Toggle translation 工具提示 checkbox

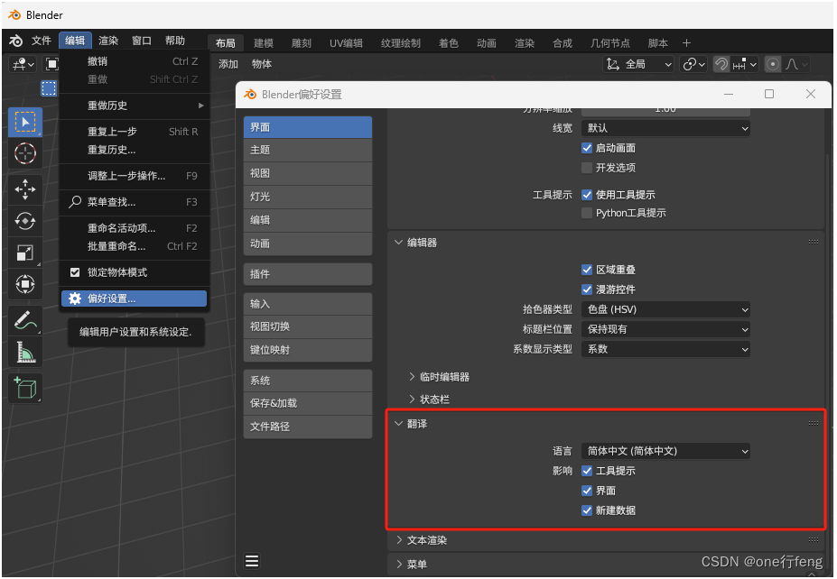[587, 471]
